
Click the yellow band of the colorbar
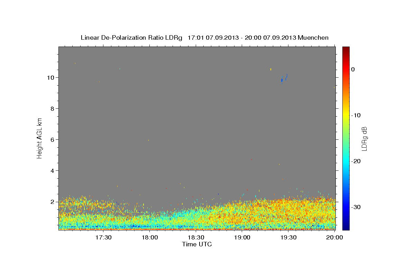[346, 114]
